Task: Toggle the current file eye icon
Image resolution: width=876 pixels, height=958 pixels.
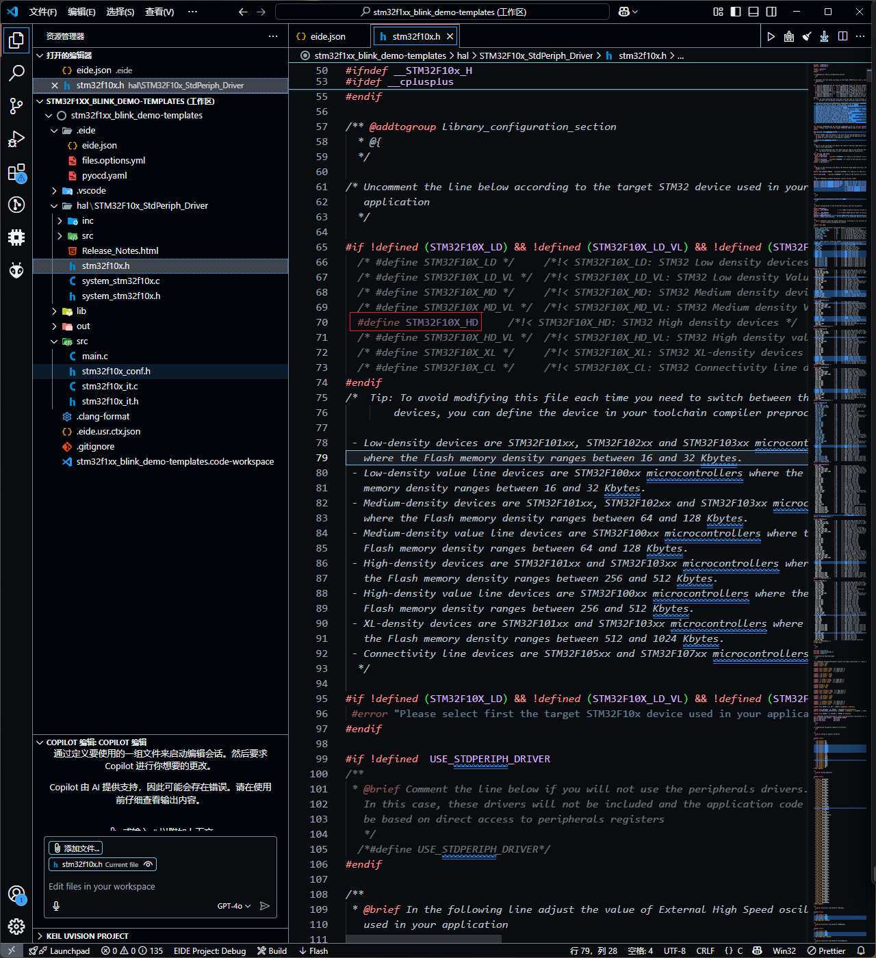Action: pyautogui.click(x=148, y=864)
